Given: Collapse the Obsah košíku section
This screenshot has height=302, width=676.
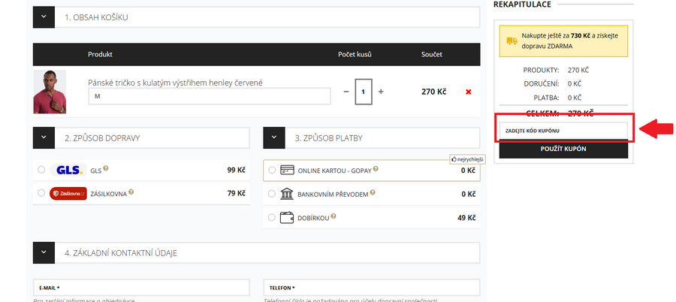Looking at the screenshot, I should click(44, 17).
